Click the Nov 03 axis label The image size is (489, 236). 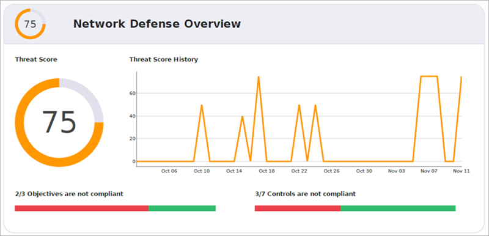click(x=397, y=171)
